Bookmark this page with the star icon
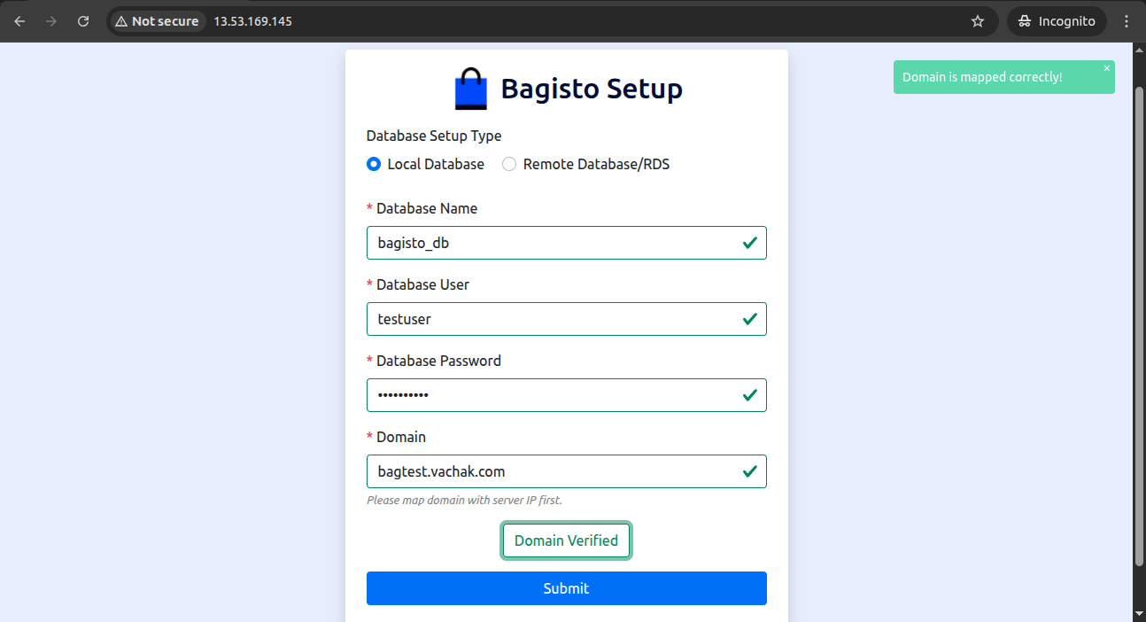The image size is (1146, 622). pyautogui.click(x=978, y=21)
